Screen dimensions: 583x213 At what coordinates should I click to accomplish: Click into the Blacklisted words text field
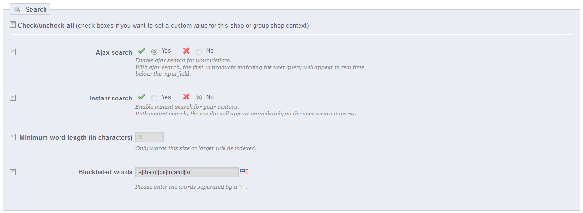tap(187, 172)
